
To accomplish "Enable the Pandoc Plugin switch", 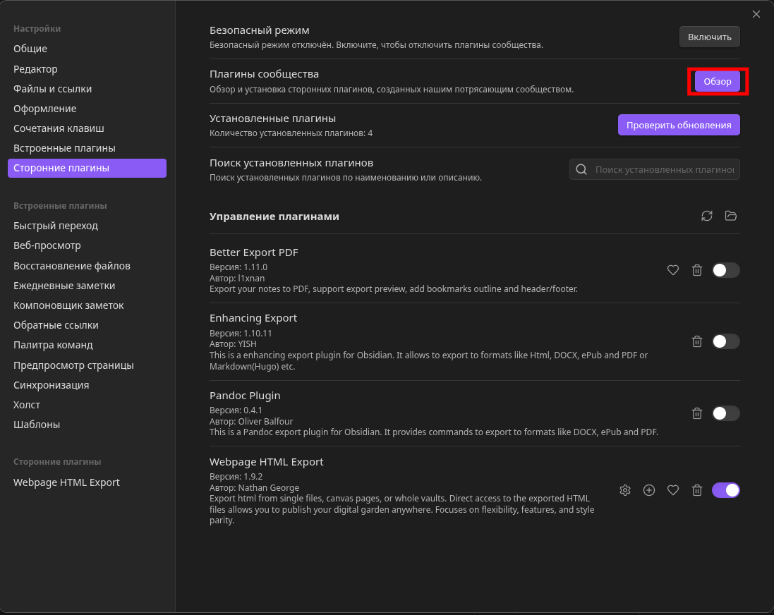I will pos(725,413).
